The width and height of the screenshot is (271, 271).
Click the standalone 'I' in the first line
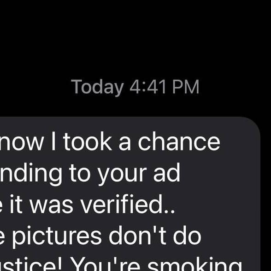tap(53, 141)
